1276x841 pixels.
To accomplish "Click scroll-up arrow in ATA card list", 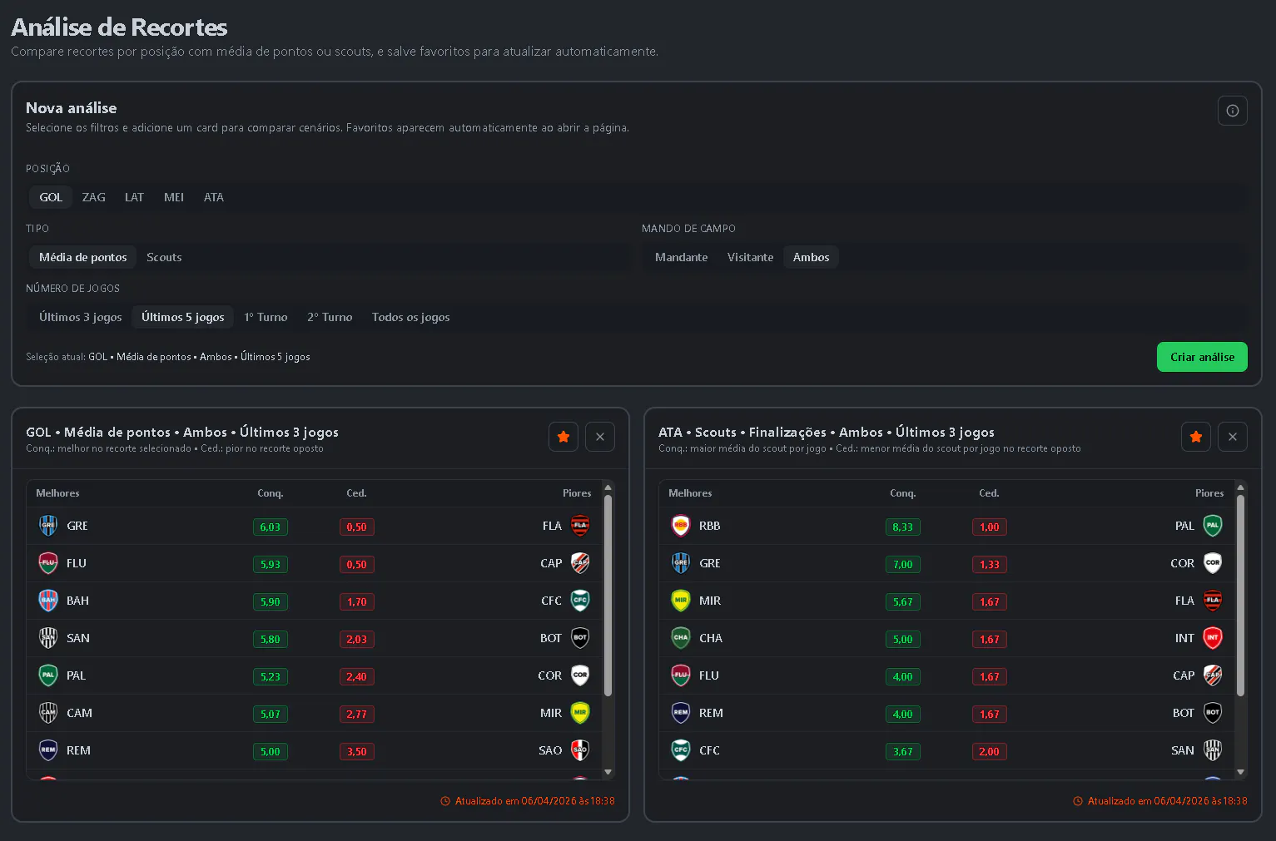I will click(x=1240, y=487).
